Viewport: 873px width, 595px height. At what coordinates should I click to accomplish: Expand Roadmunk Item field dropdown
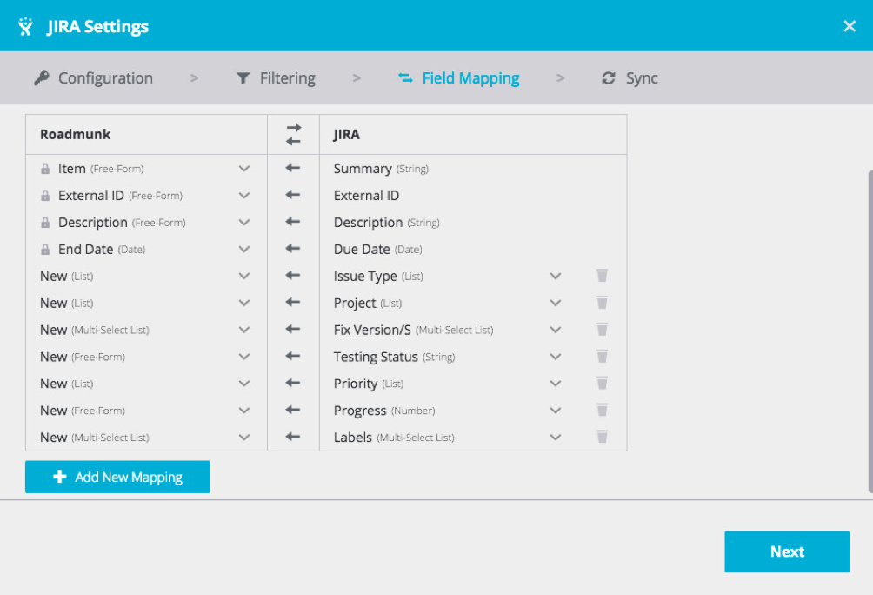click(244, 169)
